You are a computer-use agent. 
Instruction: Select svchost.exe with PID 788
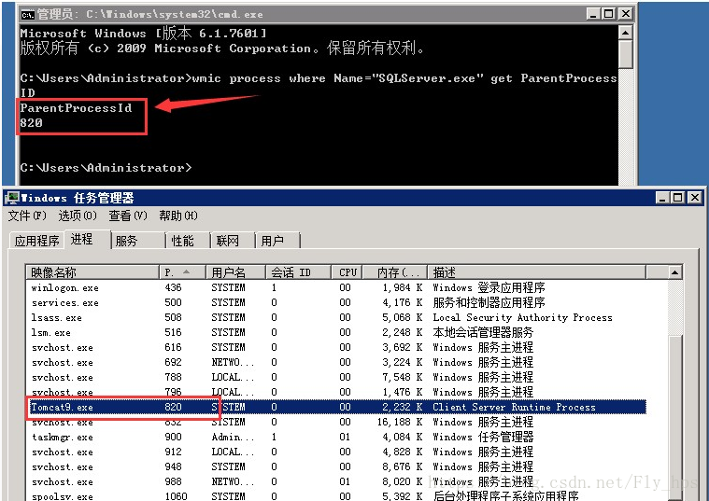336,377
